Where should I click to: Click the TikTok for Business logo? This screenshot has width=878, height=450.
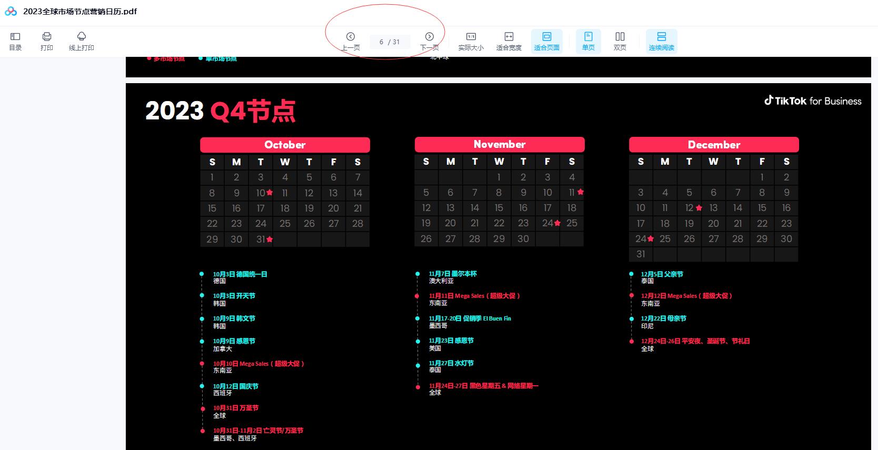coord(813,101)
